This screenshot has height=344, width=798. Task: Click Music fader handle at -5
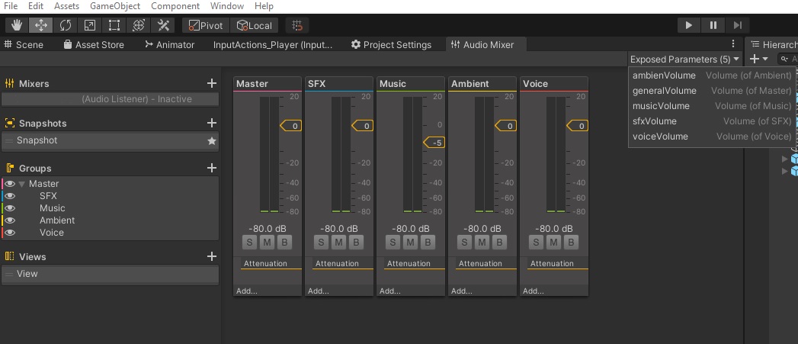click(x=434, y=143)
